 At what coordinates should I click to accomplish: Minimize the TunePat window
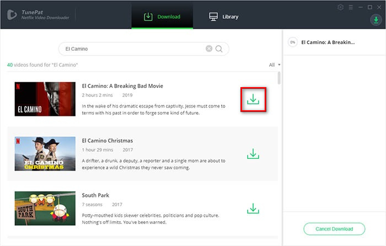click(361, 7)
